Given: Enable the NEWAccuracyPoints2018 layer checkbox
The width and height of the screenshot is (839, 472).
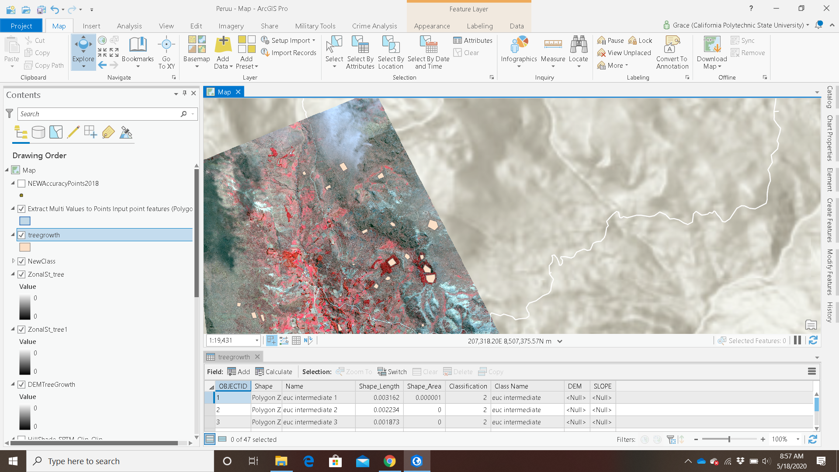Looking at the screenshot, I should coord(21,184).
